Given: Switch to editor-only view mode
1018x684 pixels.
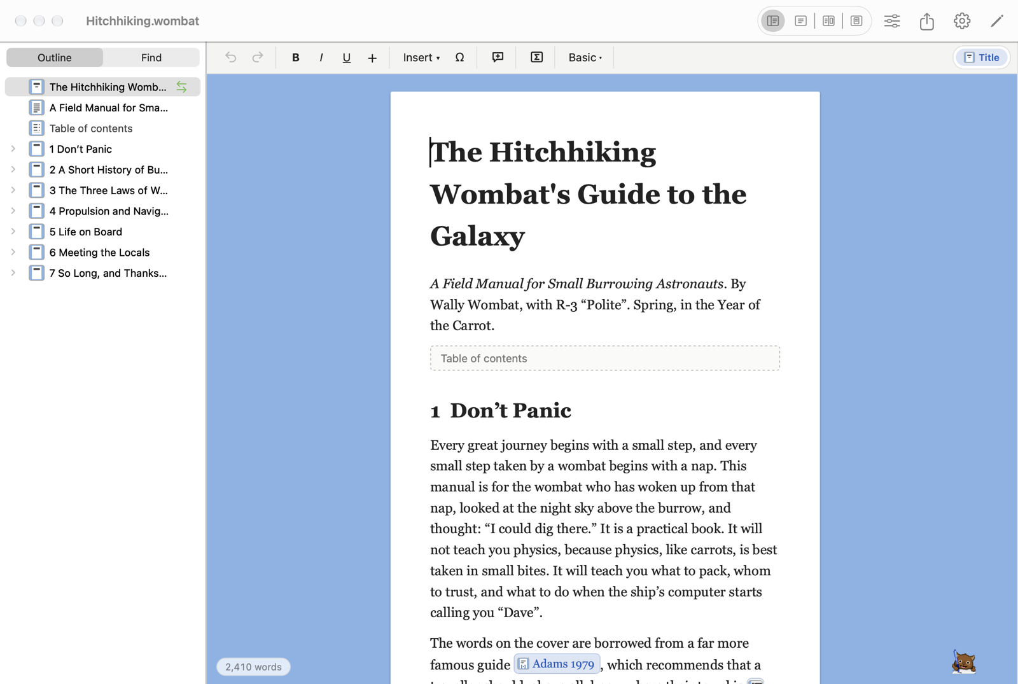Looking at the screenshot, I should tap(801, 21).
